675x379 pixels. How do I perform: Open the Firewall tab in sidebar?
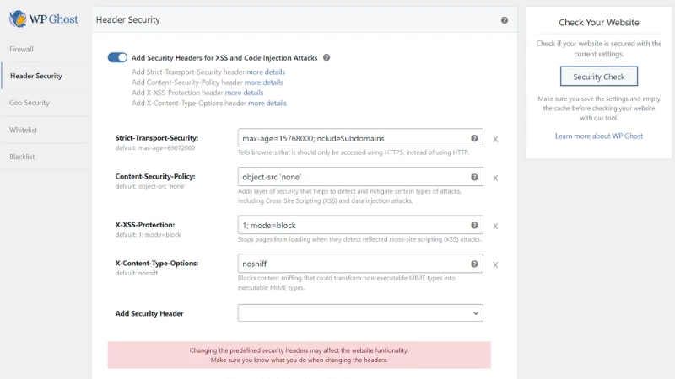pos(22,49)
